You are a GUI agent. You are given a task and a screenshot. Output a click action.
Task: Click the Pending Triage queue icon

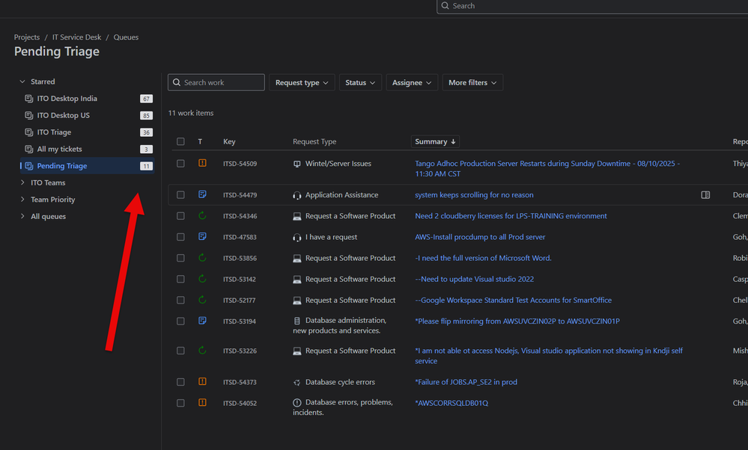(28, 166)
